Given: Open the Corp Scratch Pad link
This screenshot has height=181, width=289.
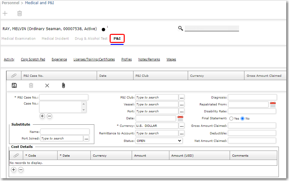Looking at the screenshot, I should click(33, 59).
